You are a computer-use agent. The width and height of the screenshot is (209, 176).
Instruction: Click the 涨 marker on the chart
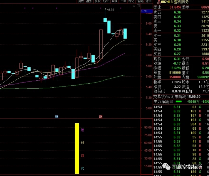(x=101, y=117)
